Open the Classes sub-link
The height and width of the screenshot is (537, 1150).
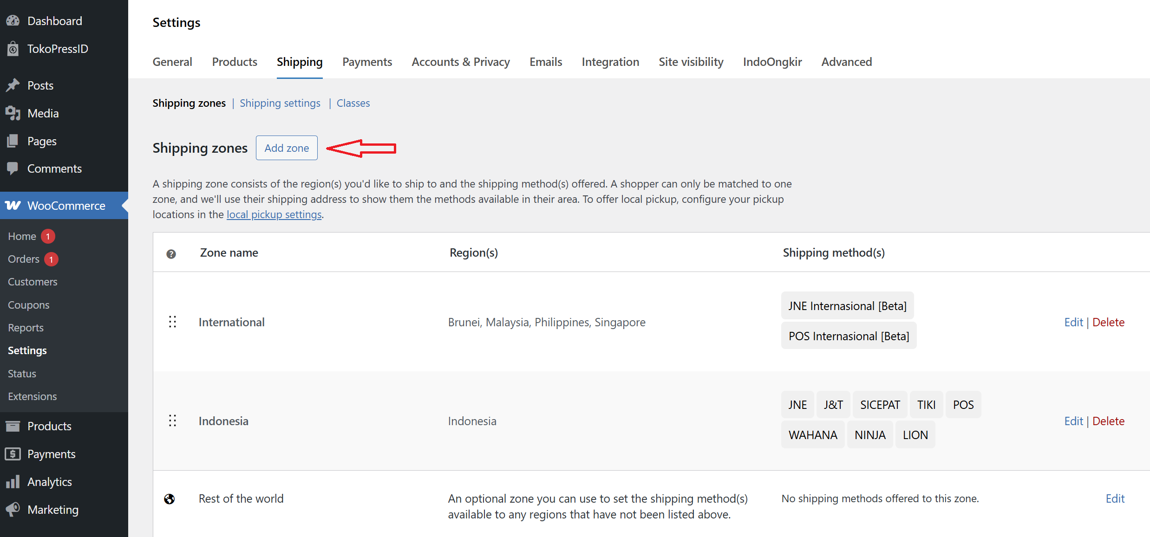[x=353, y=103]
